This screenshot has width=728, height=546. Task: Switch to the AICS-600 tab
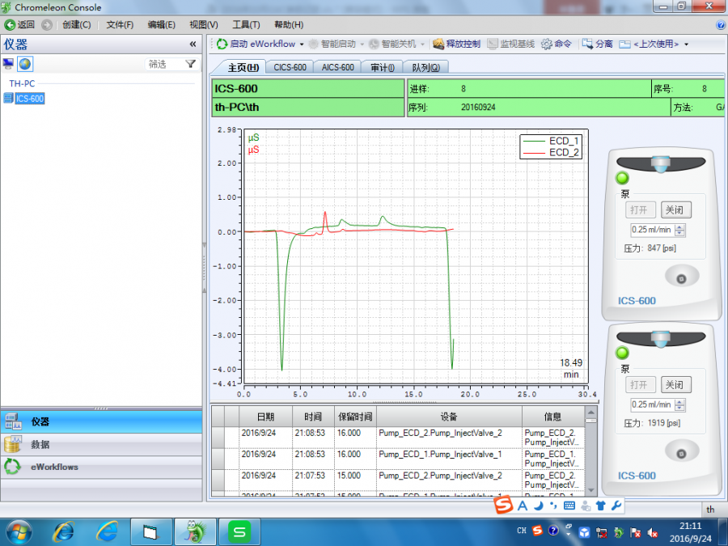coord(337,67)
